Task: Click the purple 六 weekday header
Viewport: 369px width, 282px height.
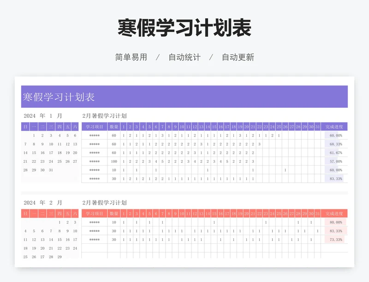Action: point(75,127)
